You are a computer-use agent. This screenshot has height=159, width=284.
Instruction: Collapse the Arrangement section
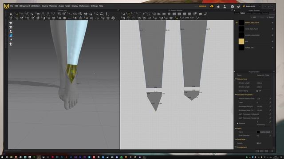pyautogui.click(x=236, y=147)
